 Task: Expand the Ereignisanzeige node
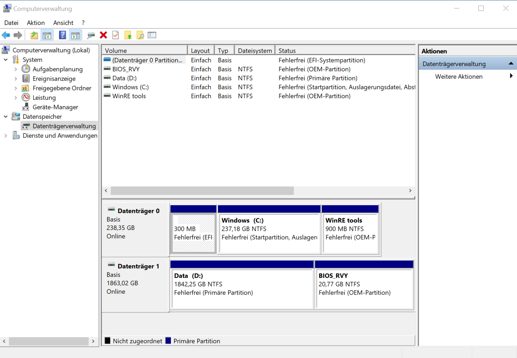[x=15, y=79]
